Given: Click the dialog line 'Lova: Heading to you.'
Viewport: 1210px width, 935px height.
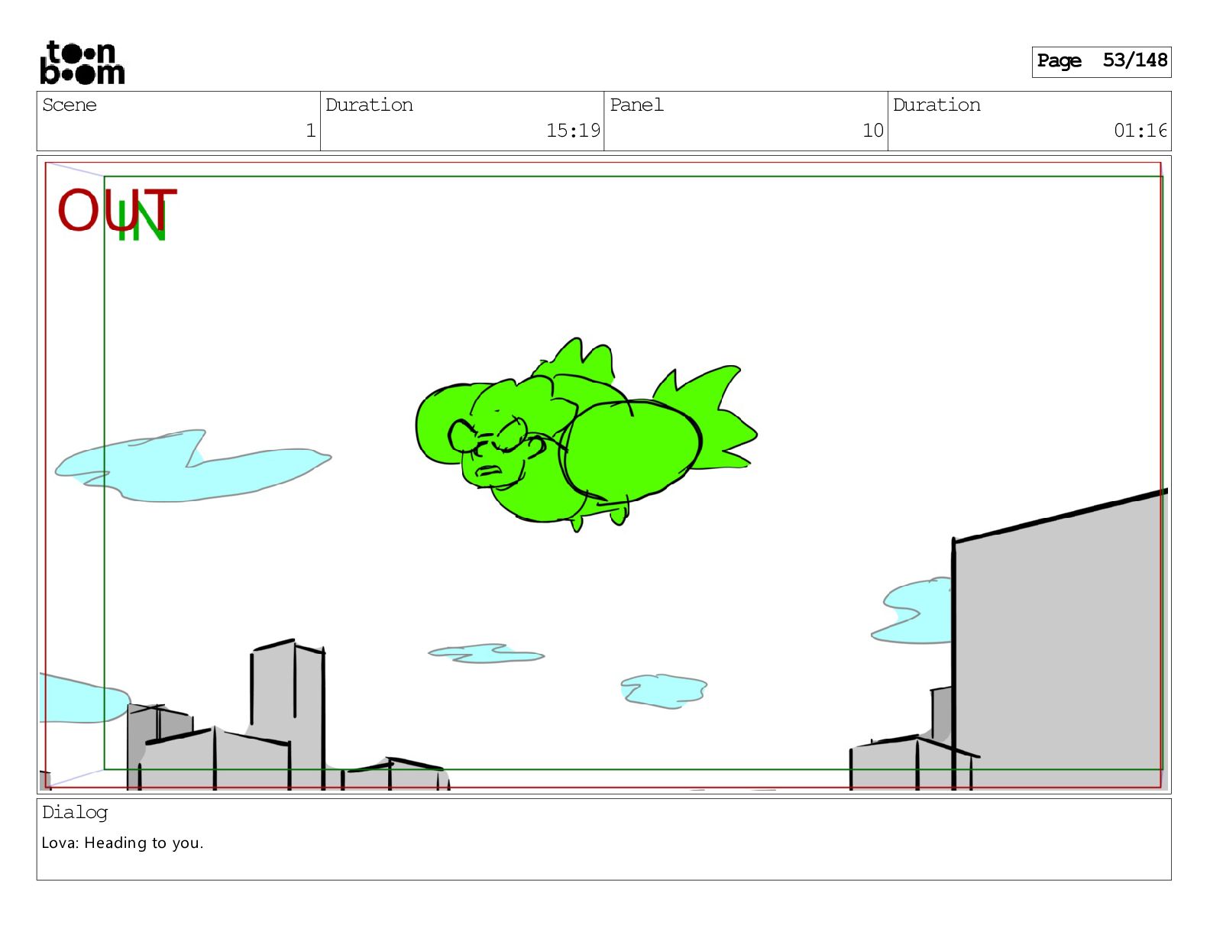Looking at the screenshot, I should pyautogui.click(x=122, y=843).
